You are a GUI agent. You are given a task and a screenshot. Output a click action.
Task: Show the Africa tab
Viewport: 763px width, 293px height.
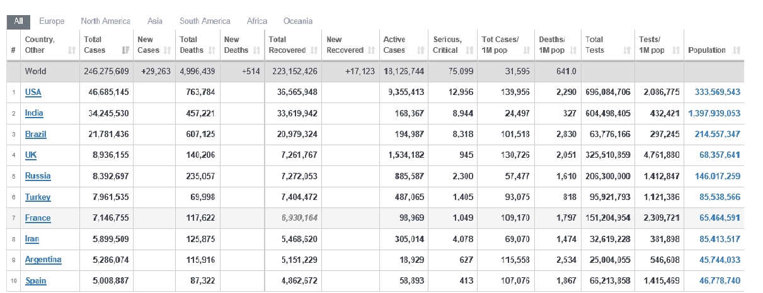coord(257,21)
